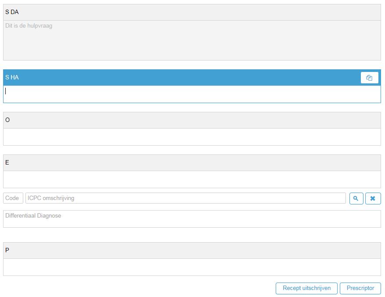The width and height of the screenshot is (385, 297).
Task: Clear ICPC entry with the X icon
Action: coord(373,198)
